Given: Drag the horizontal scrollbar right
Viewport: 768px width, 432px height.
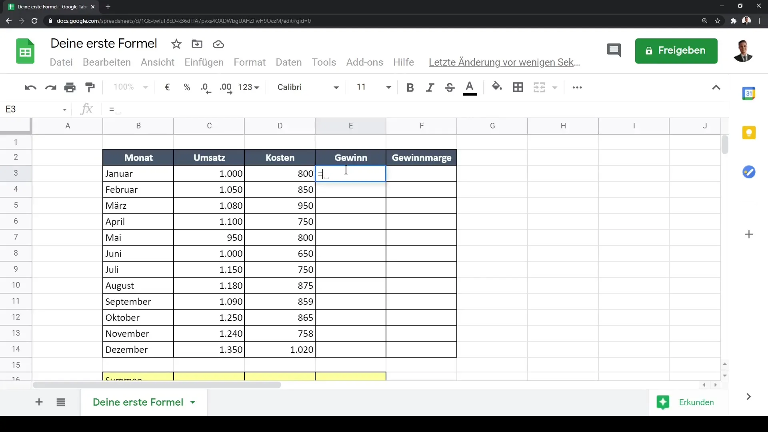Looking at the screenshot, I should [x=715, y=384].
